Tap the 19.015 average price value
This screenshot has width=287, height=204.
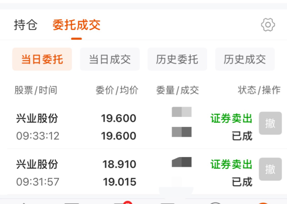(x=119, y=182)
